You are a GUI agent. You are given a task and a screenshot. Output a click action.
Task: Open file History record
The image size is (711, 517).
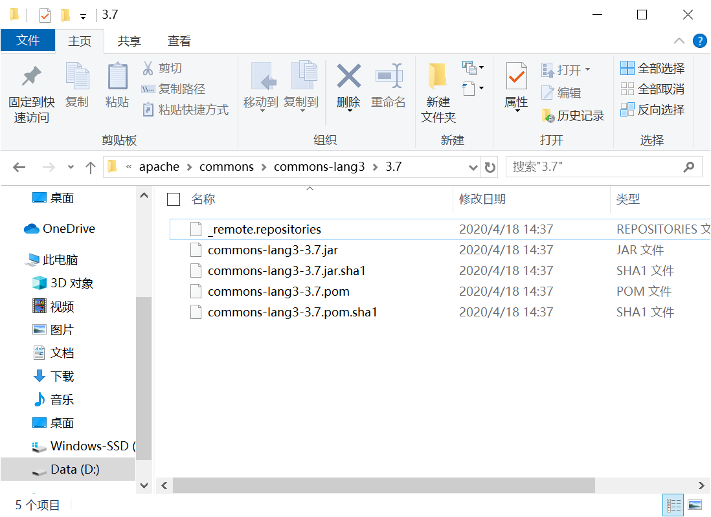pos(572,116)
